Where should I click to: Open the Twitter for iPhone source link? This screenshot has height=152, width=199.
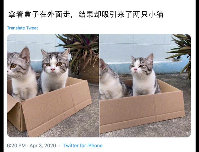coord(83,145)
